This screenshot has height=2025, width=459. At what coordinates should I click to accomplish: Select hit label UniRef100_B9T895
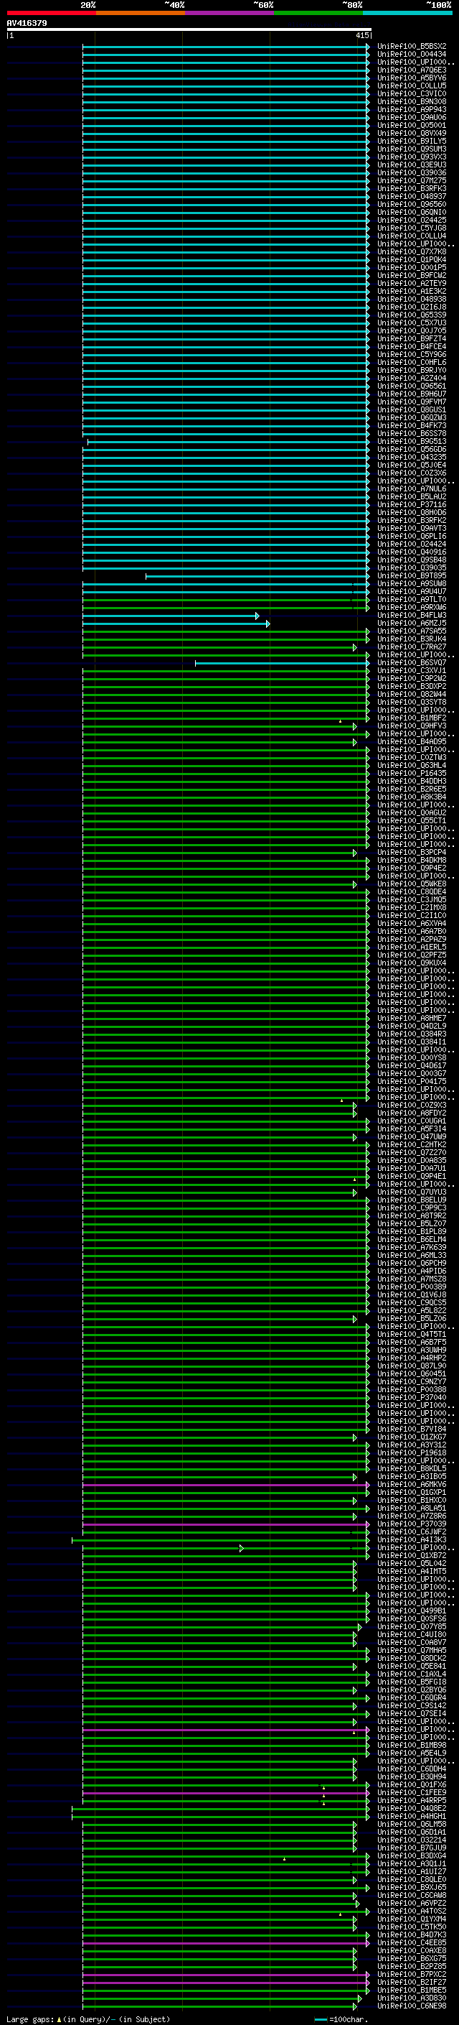412,575
